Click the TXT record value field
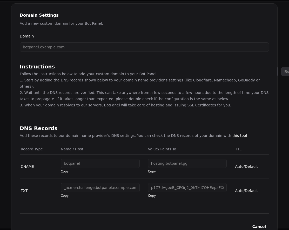 pyautogui.click(x=187, y=188)
